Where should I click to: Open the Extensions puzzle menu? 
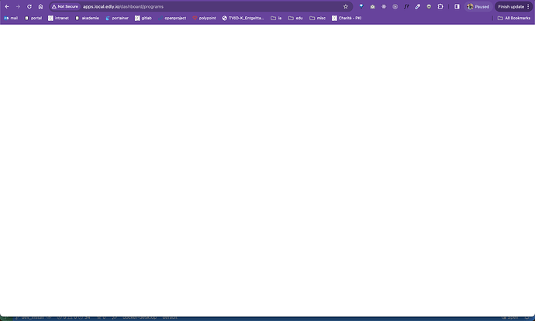click(x=440, y=6)
